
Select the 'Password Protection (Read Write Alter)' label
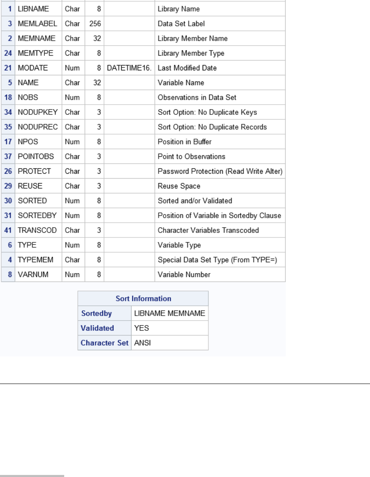220,171
